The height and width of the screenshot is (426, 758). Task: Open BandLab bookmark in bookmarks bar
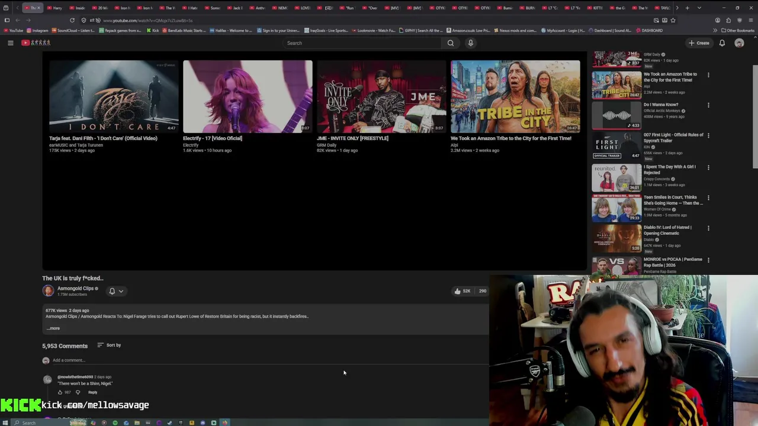click(x=183, y=30)
